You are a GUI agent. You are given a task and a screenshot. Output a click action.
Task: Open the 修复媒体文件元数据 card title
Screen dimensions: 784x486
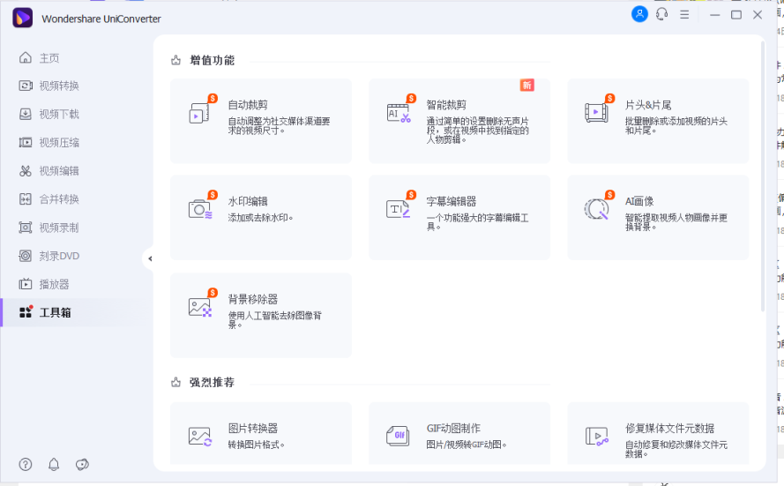click(670, 429)
